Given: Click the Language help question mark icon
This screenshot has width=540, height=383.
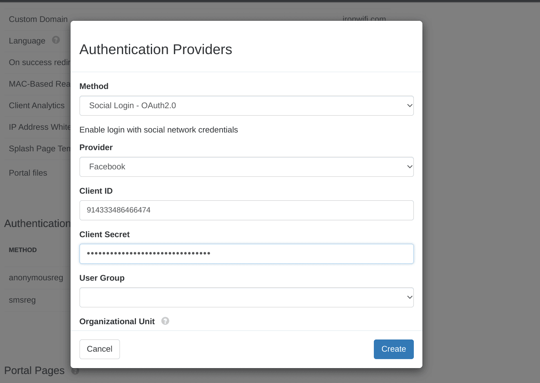Looking at the screenshot, I should [56, 40].
